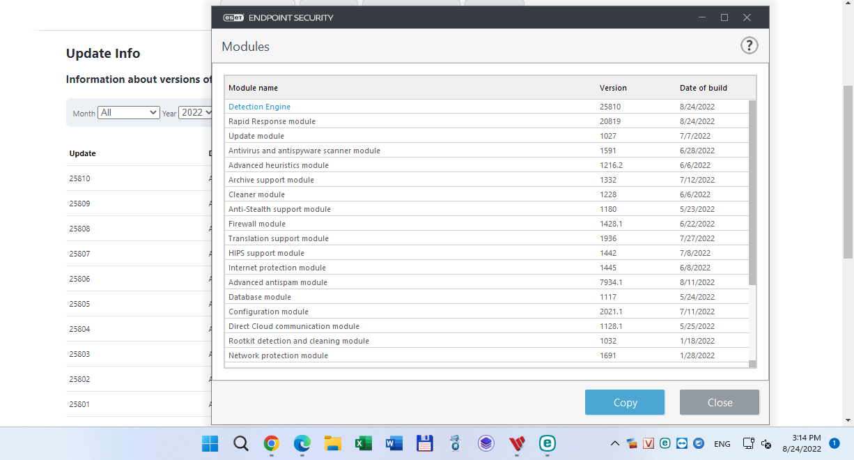The height and width of the screenshot is (460, 854).
Task: Open ESET app on the taskbar
Action: point(548,443)
